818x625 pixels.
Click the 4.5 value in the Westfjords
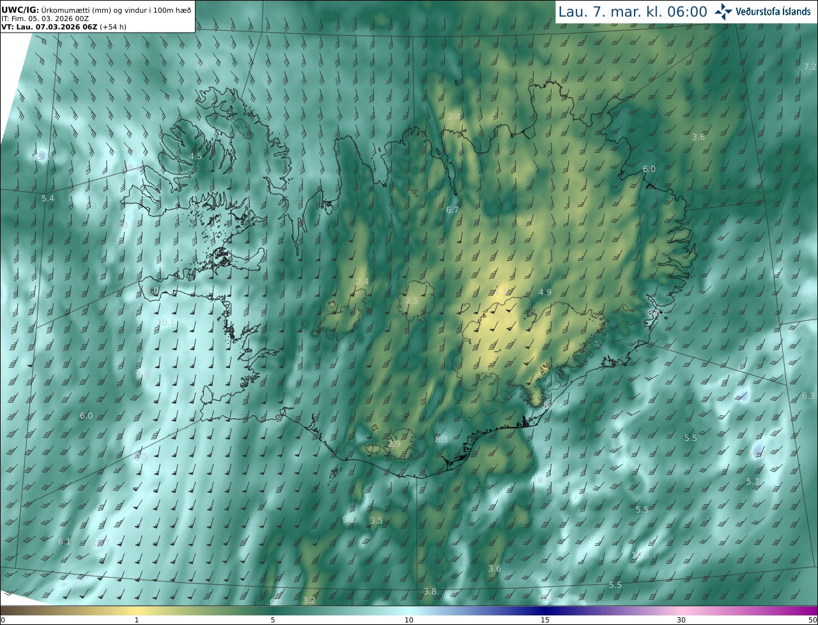[196, 156]
